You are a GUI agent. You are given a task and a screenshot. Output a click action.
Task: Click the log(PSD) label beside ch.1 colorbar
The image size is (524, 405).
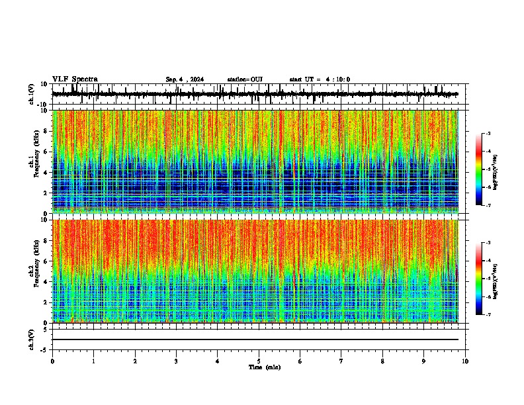pyautogui.click(x=496, y=172)
